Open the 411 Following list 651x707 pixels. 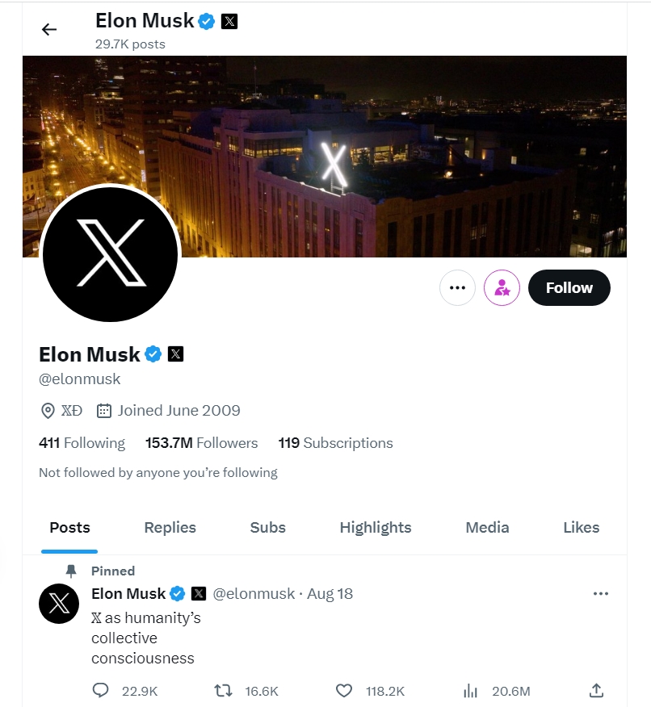(82, 443)
